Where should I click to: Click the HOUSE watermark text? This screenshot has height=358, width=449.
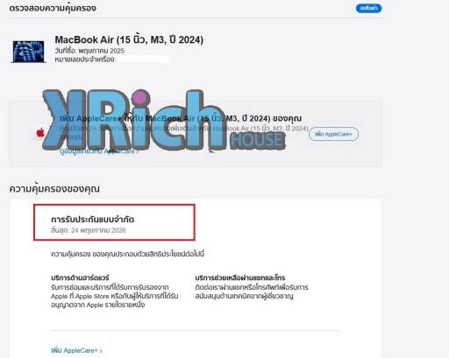[x=258, y=140]
